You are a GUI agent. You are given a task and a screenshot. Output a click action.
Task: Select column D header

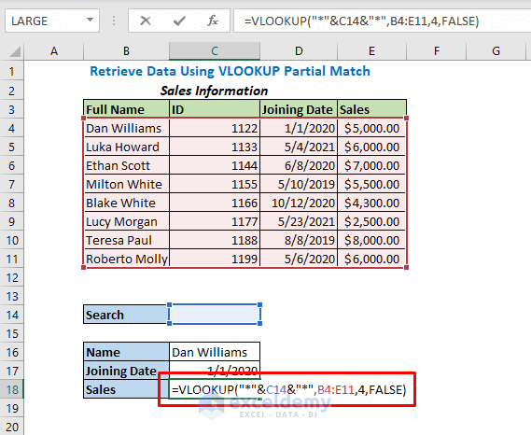pyautogui.click(x=299, y=51)
